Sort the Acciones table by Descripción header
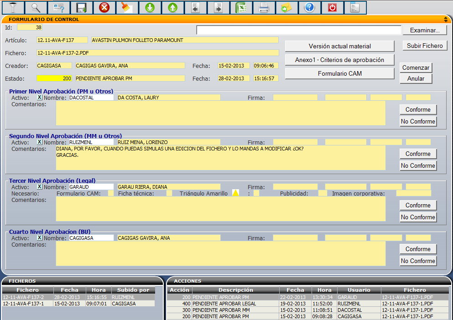Image resolution: width=453 pixels, height=320 pixels. tap(235, 290)
